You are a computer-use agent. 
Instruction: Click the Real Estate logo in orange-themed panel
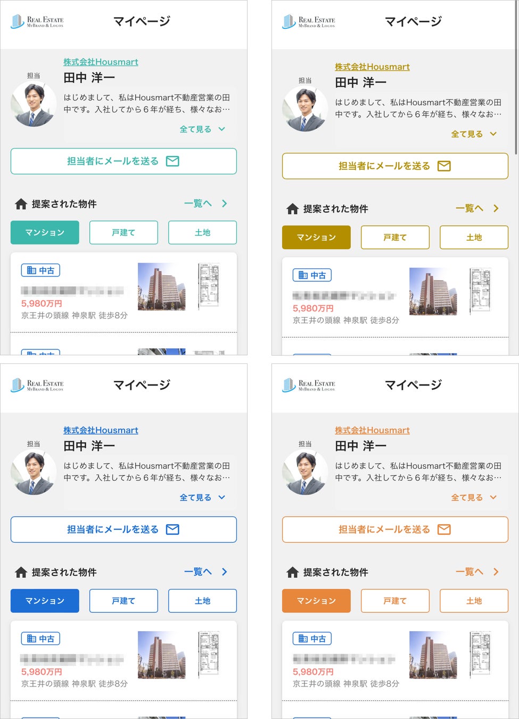[x=309, y=385]
